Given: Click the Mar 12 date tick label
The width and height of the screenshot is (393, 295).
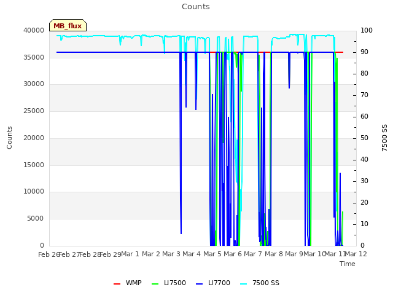Looking at the screenshot, I should click(356, 254).
